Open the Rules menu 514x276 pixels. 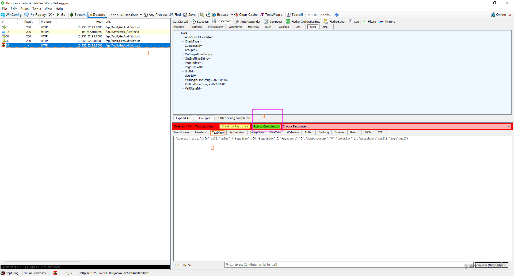click(24, 9)
